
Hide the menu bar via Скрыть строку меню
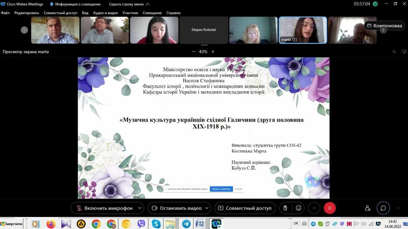tap(129, 4)
